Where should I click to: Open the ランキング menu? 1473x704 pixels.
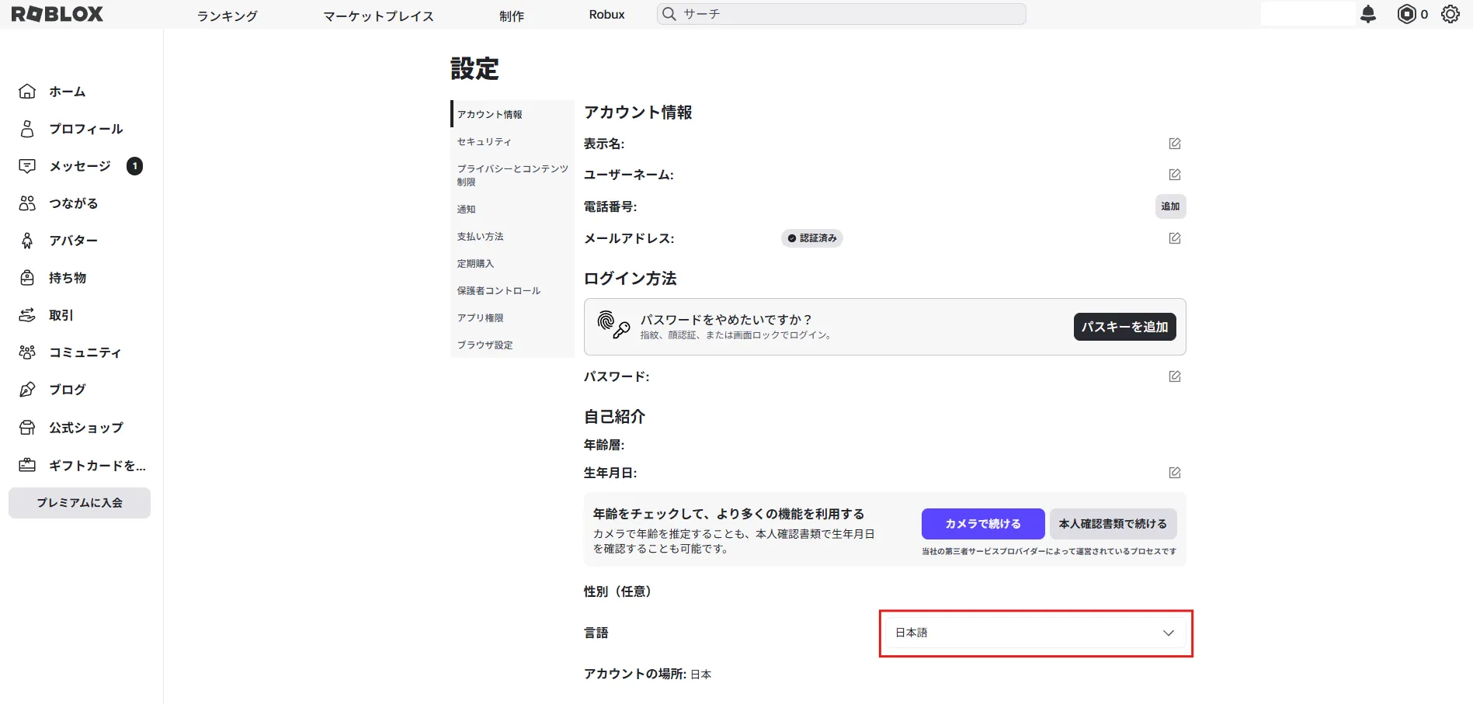[228, 16]
